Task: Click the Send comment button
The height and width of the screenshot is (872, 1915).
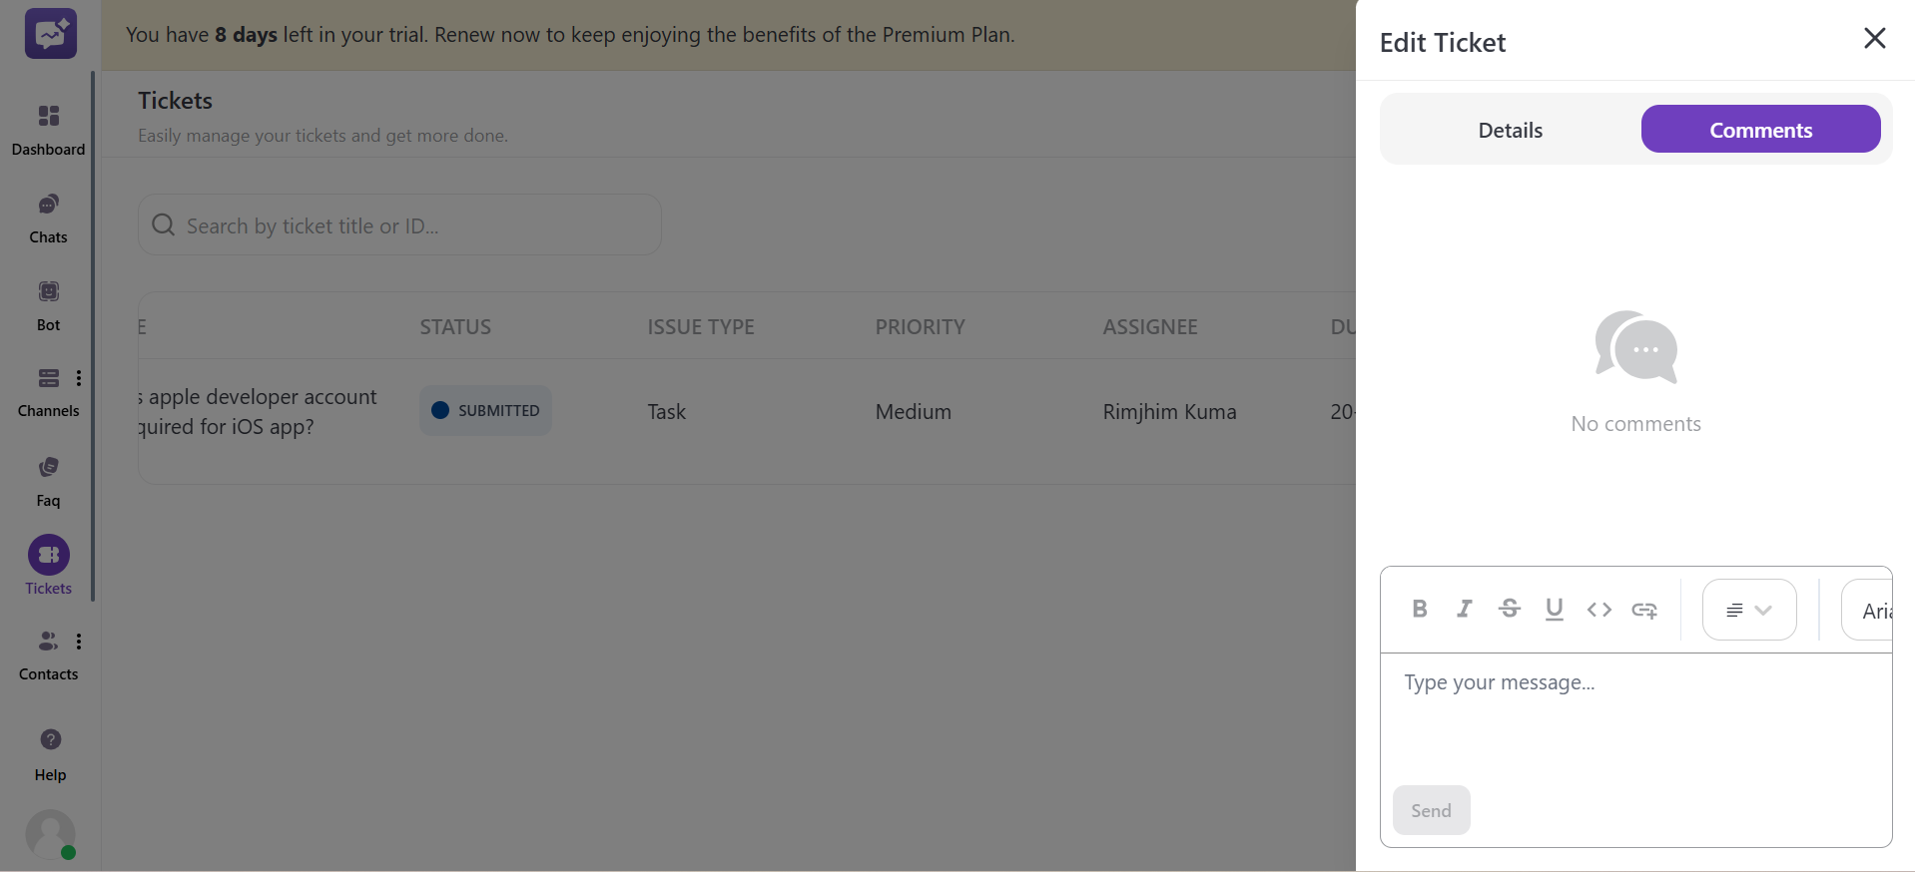Action: (x=1431, y=810)
